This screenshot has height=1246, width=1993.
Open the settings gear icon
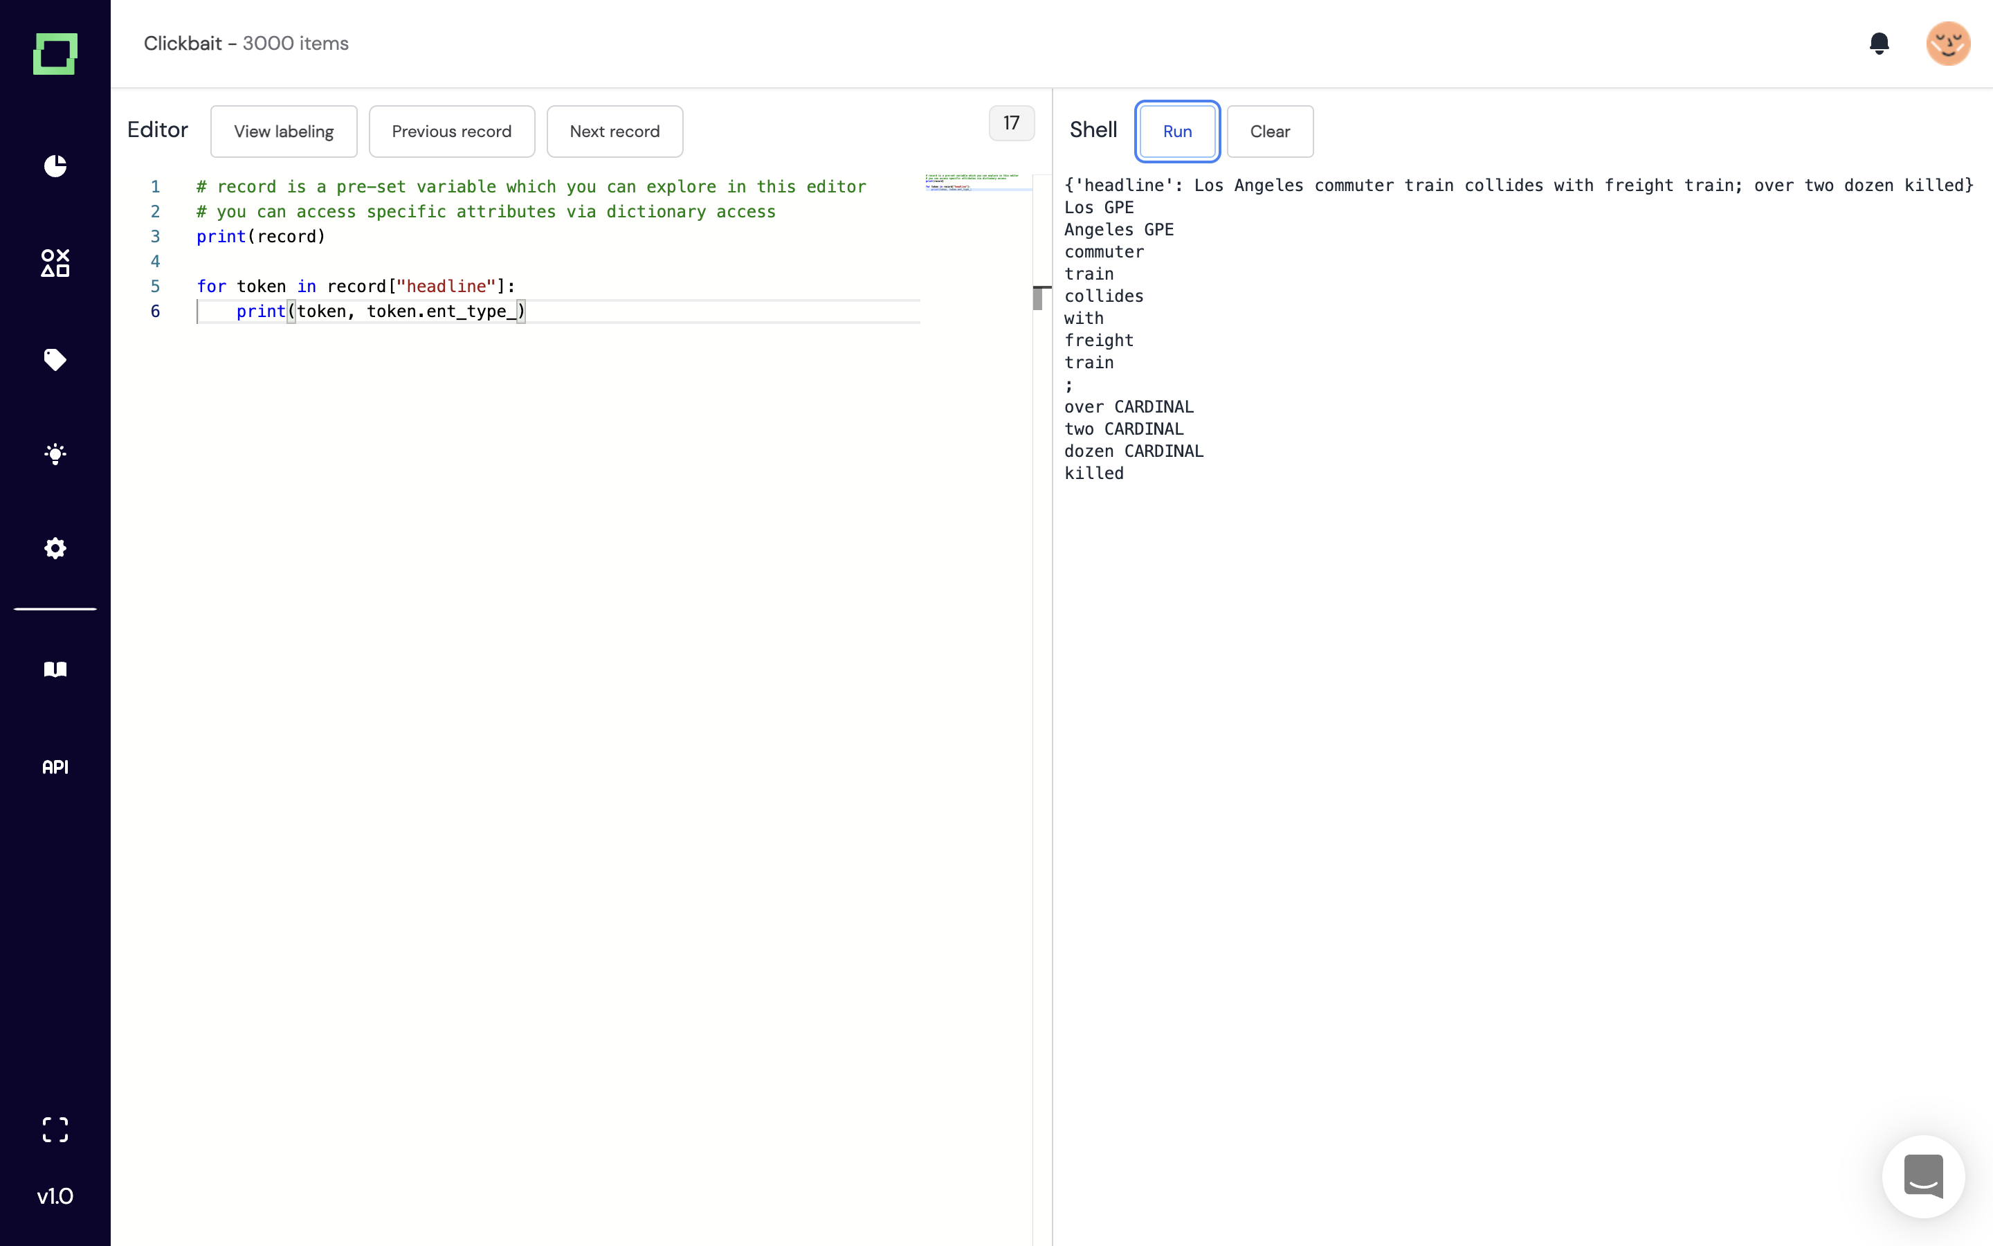(55, 548)
